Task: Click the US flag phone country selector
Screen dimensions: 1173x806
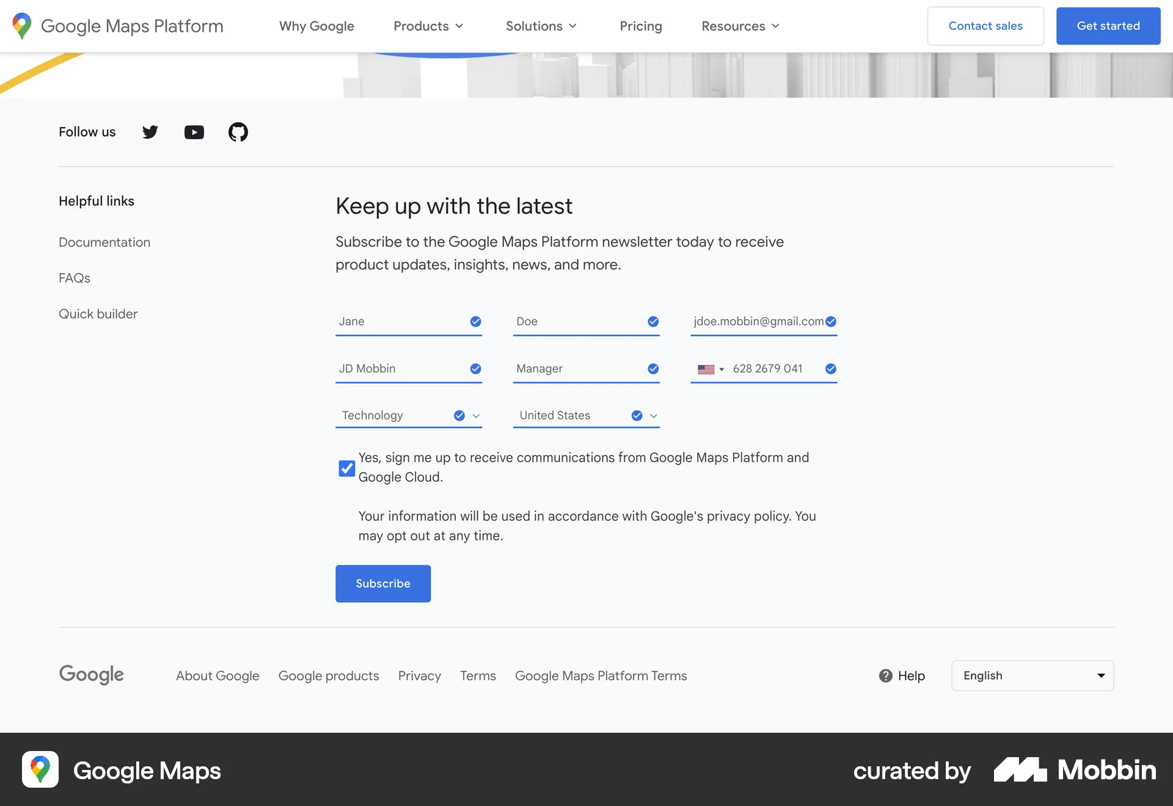Action: point(711,369)
